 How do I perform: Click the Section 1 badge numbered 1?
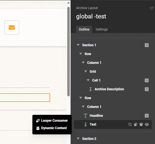pos(147,45)
